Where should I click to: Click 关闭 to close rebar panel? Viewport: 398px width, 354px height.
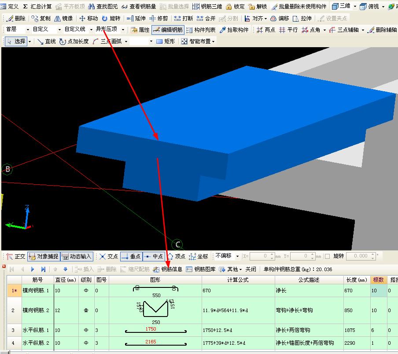[251, 269]
